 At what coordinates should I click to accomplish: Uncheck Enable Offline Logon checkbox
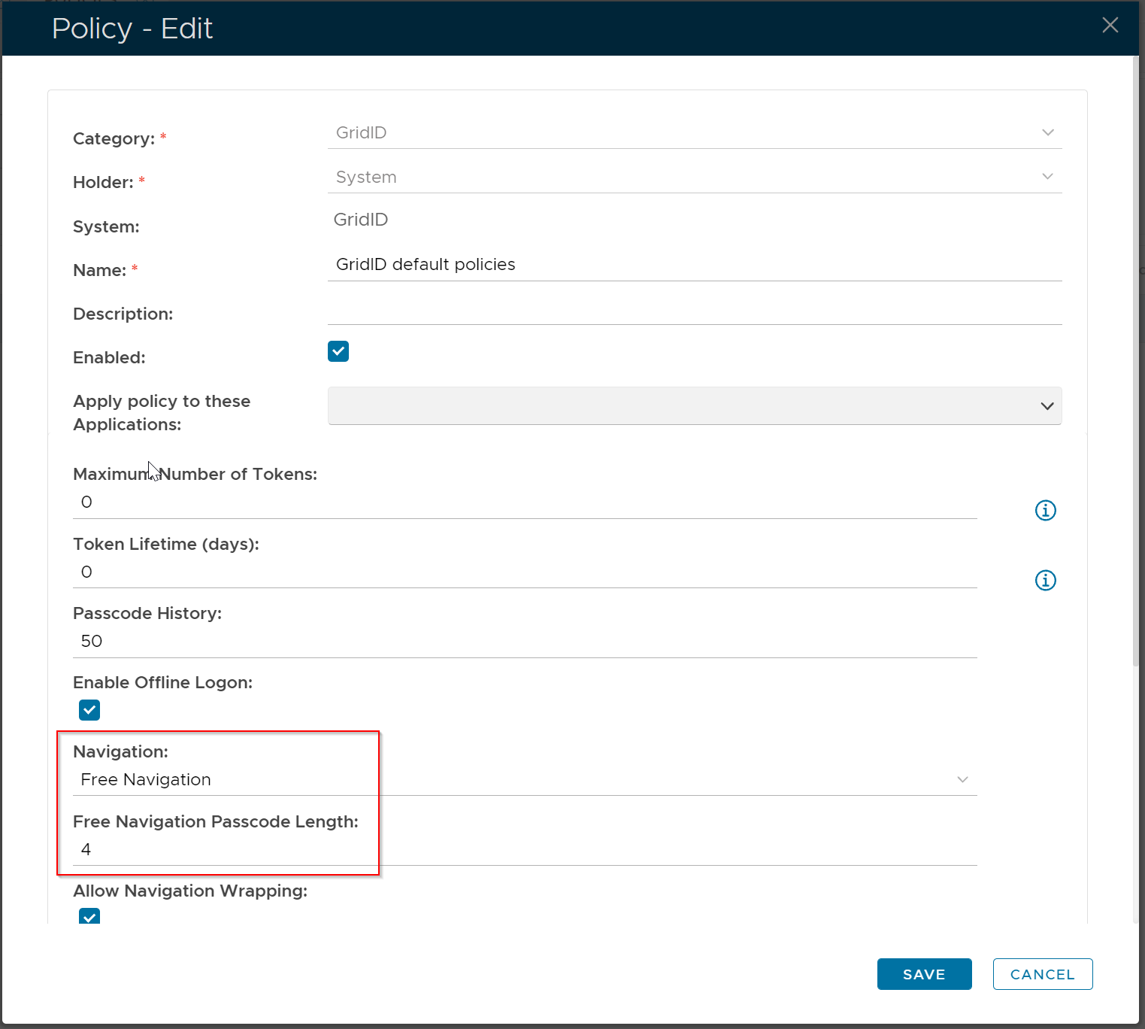click(x=89, y=710)
